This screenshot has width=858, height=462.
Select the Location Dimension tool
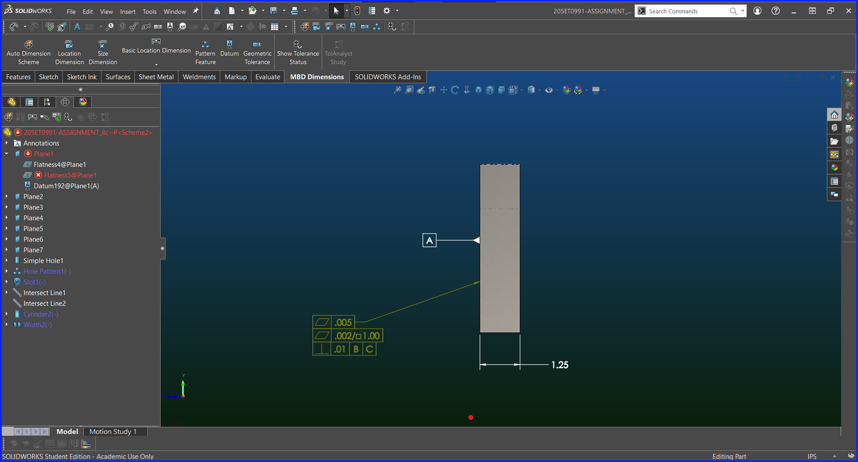[69, 52]
